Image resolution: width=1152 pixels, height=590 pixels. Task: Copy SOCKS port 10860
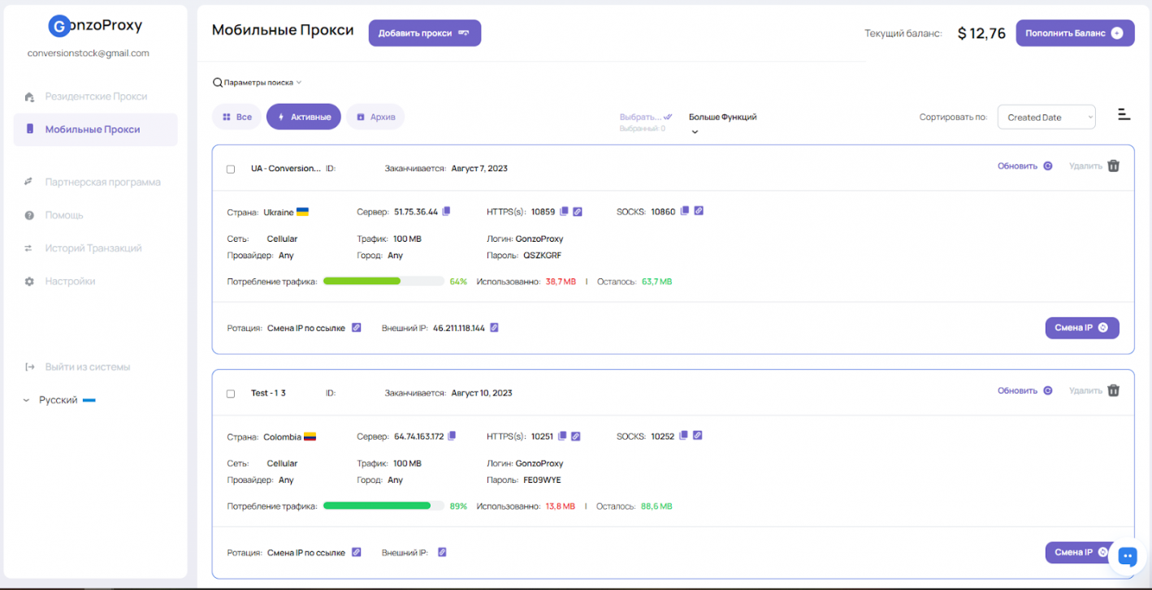click(684, 211)
